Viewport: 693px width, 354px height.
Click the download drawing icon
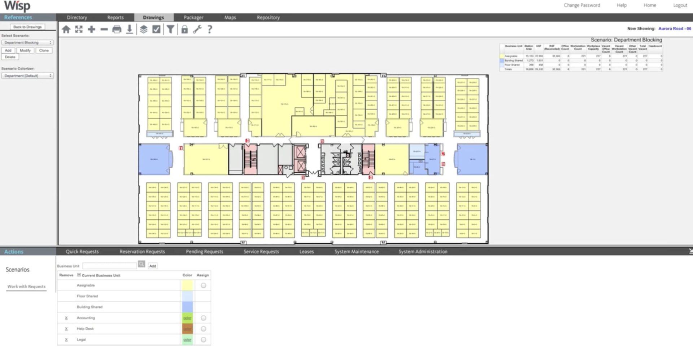[x=129, y=29]
